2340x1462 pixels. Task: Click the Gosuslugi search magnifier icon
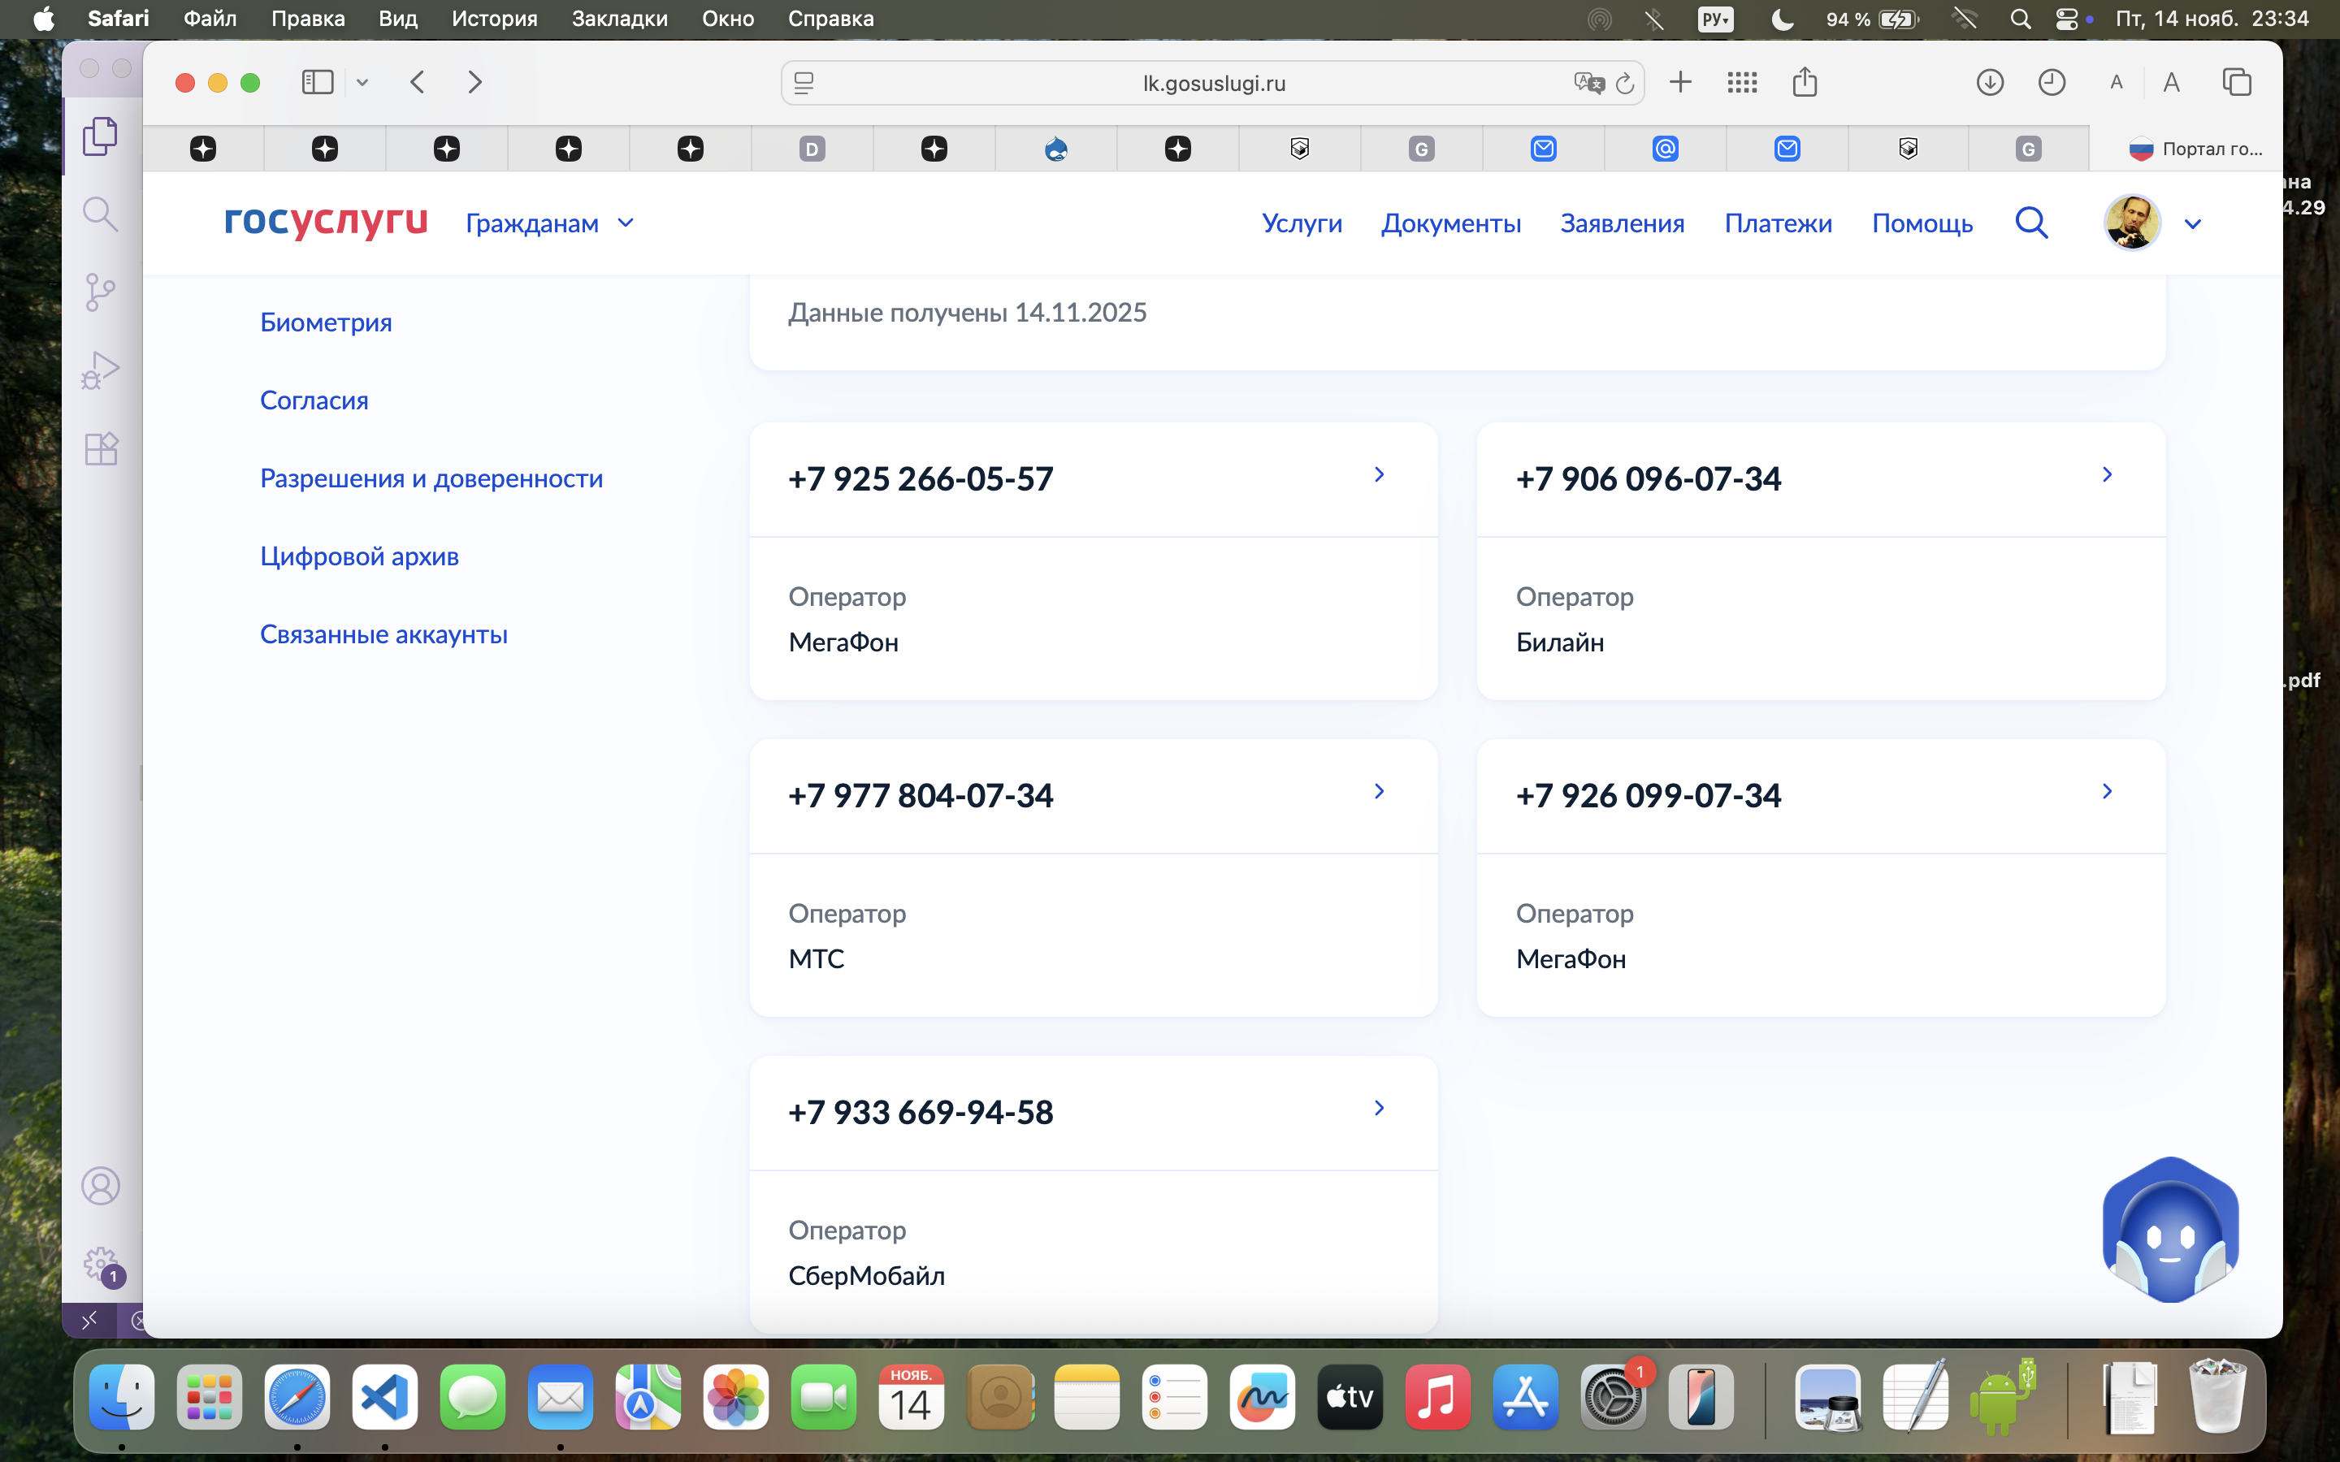click(x=2030, y=223)
